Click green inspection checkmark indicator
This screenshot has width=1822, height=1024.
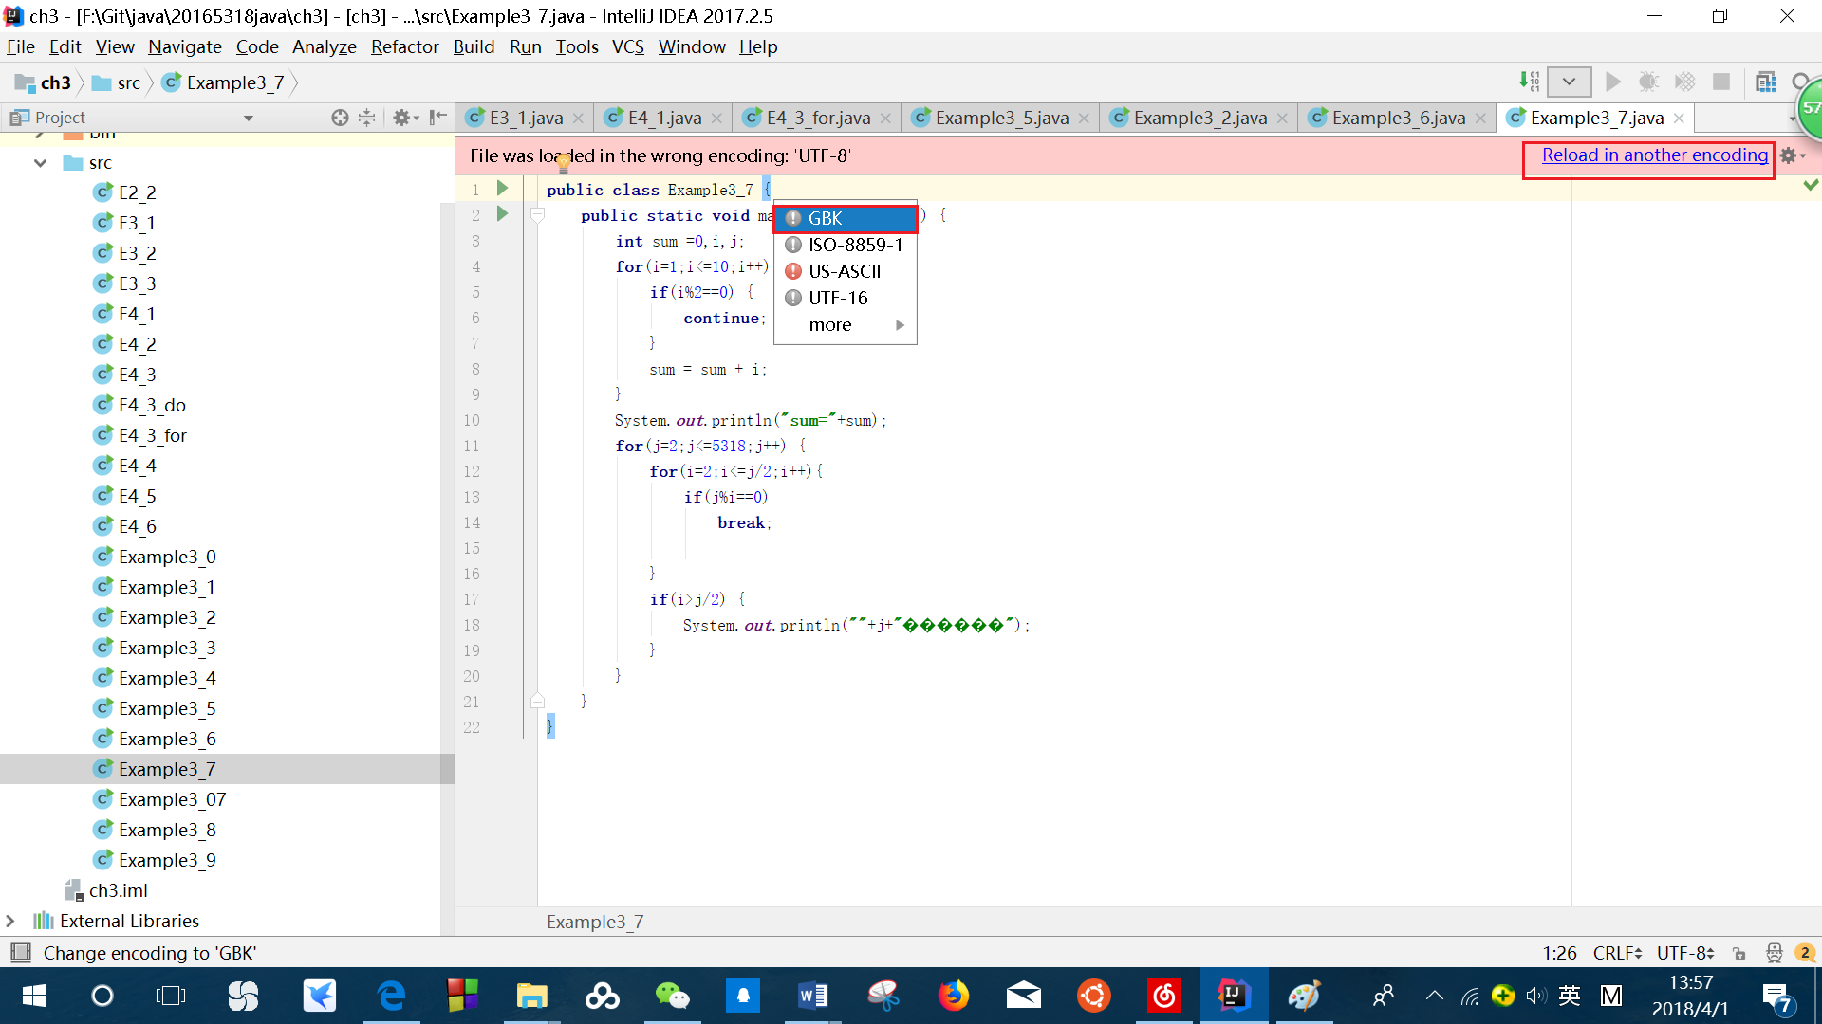tap(1811, 185)
